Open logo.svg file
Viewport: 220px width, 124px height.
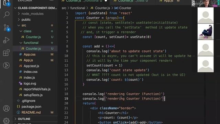click(x=30, y=83)
